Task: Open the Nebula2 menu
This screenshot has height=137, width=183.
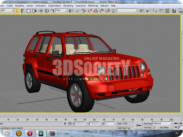Action: tap(104, 6)
